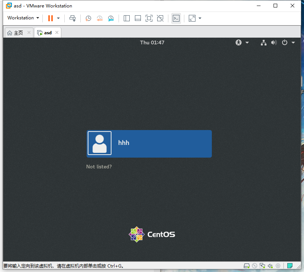Screen dimensions: 304x272
Task: Click the stretch guest display icon
Action: [x=192, y=18]
